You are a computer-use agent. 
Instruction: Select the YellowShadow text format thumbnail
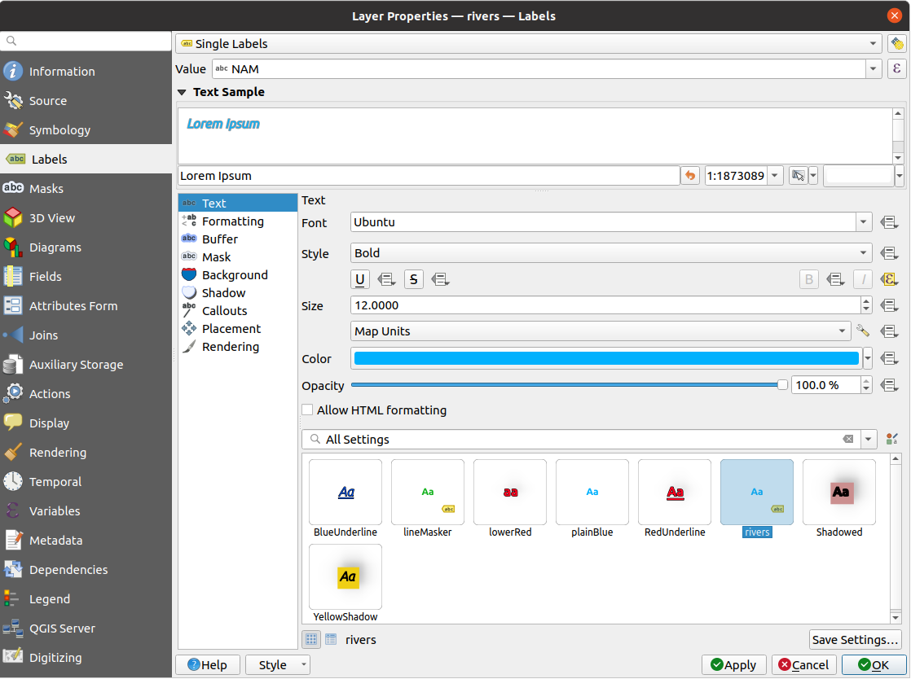346,578
